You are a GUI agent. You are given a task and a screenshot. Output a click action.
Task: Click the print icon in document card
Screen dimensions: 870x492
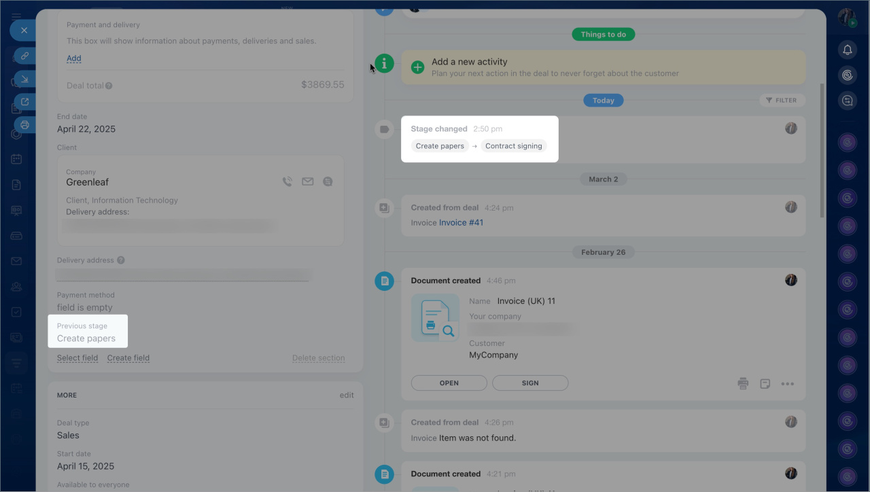click(743, 384)
